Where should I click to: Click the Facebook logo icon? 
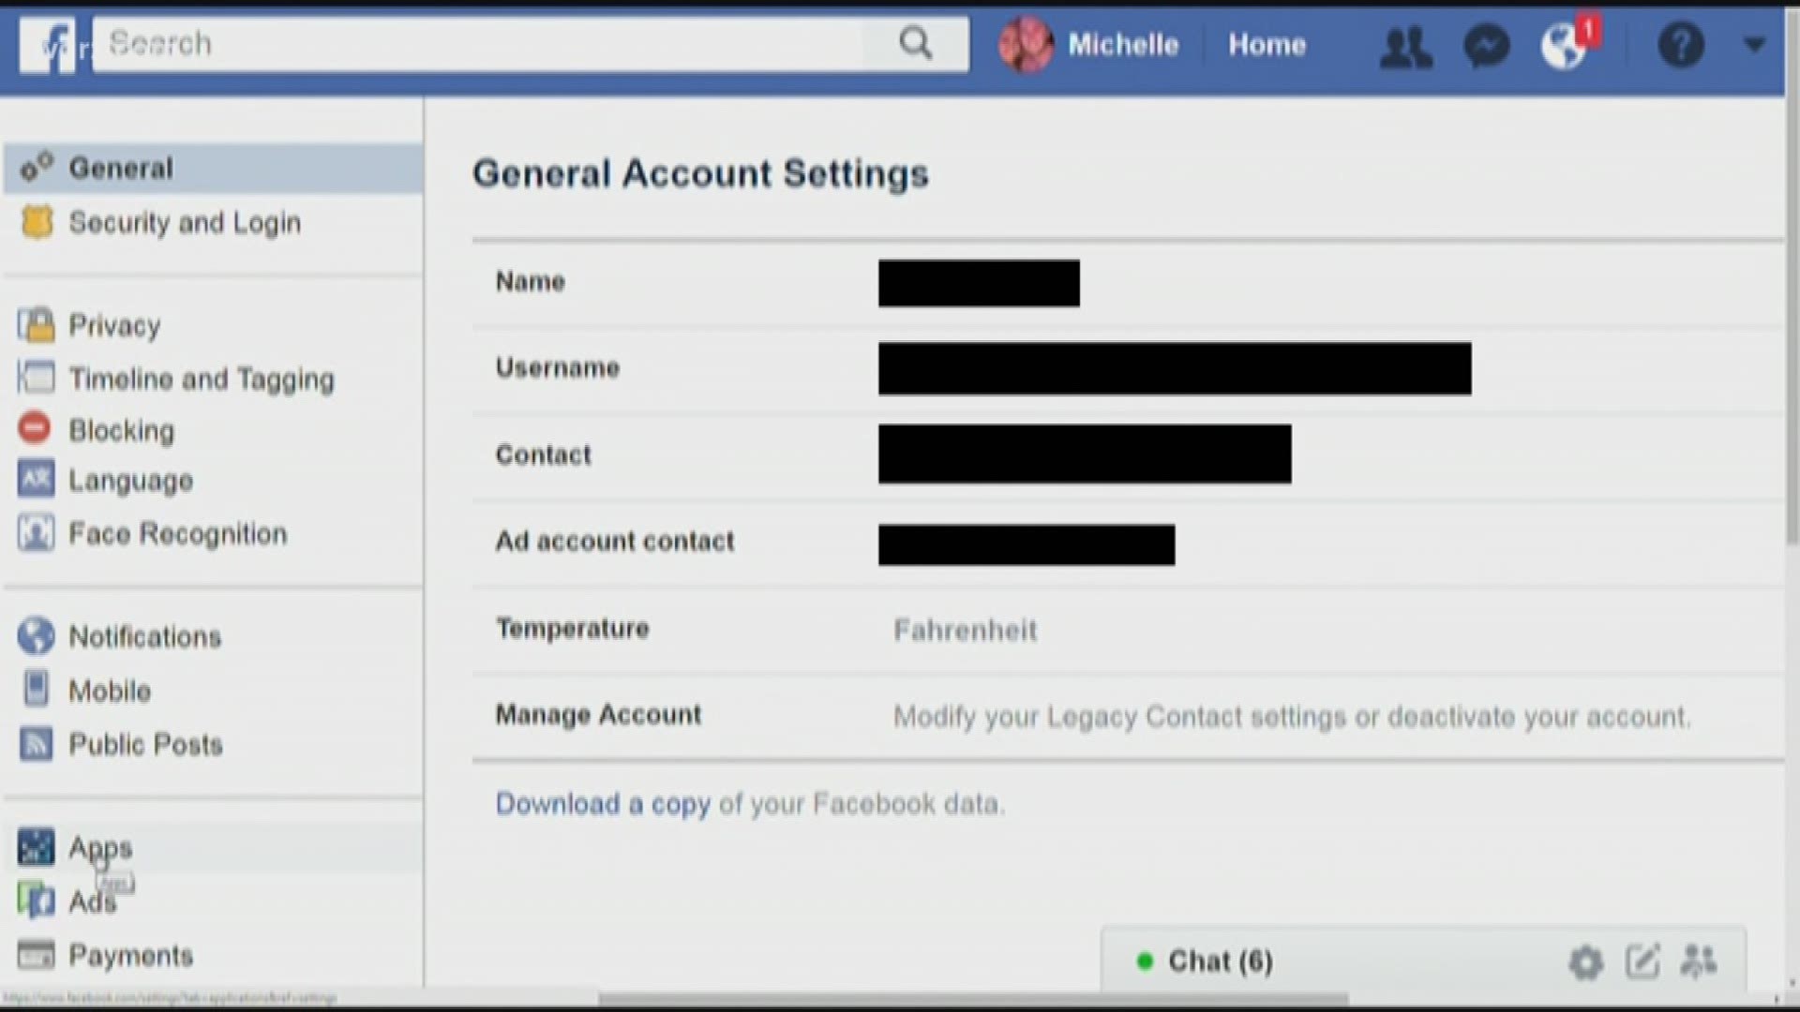tap(47, 44)
